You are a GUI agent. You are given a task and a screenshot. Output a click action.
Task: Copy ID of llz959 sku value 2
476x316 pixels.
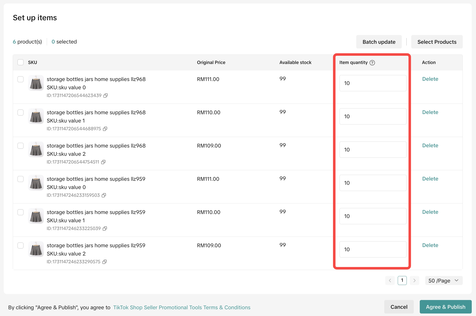(x=104, y=262)
